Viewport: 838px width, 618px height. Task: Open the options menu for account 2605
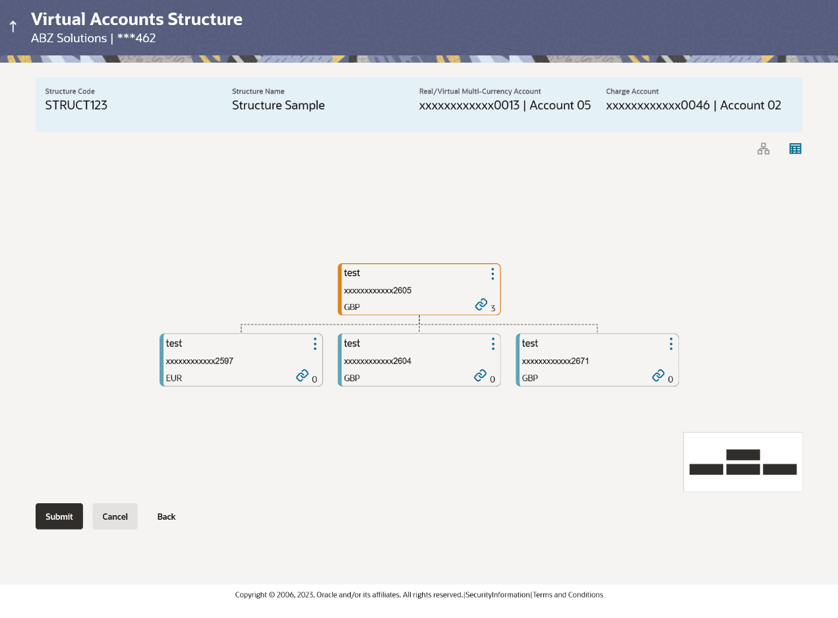493,274
